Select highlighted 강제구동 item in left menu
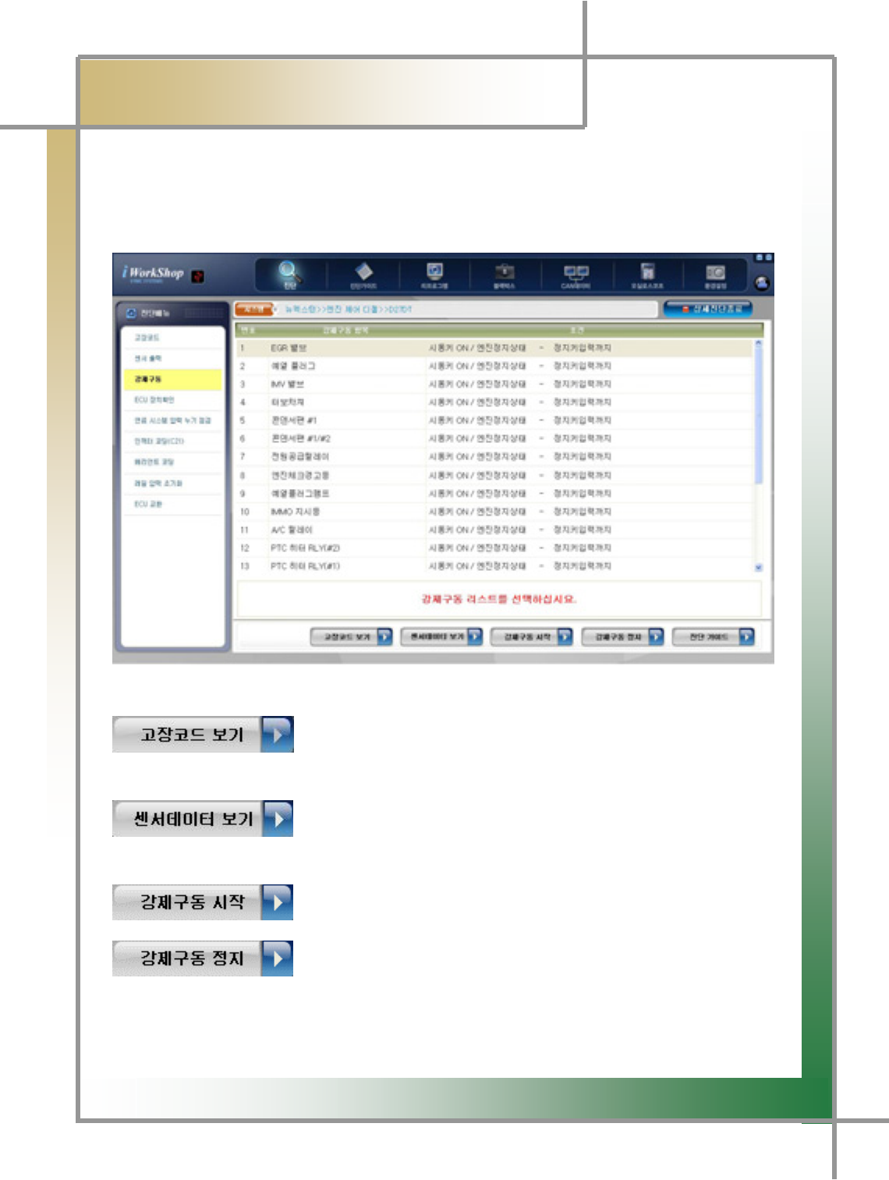889x1180 pixels. click(172, 379)
